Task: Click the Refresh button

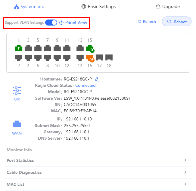Action: click(x=147, y=22)
